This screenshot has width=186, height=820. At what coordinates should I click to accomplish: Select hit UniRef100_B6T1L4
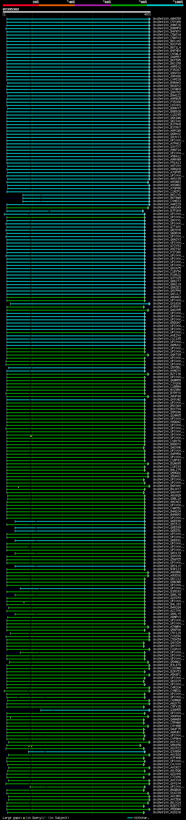pyautogui.click(x=167, y=47)
